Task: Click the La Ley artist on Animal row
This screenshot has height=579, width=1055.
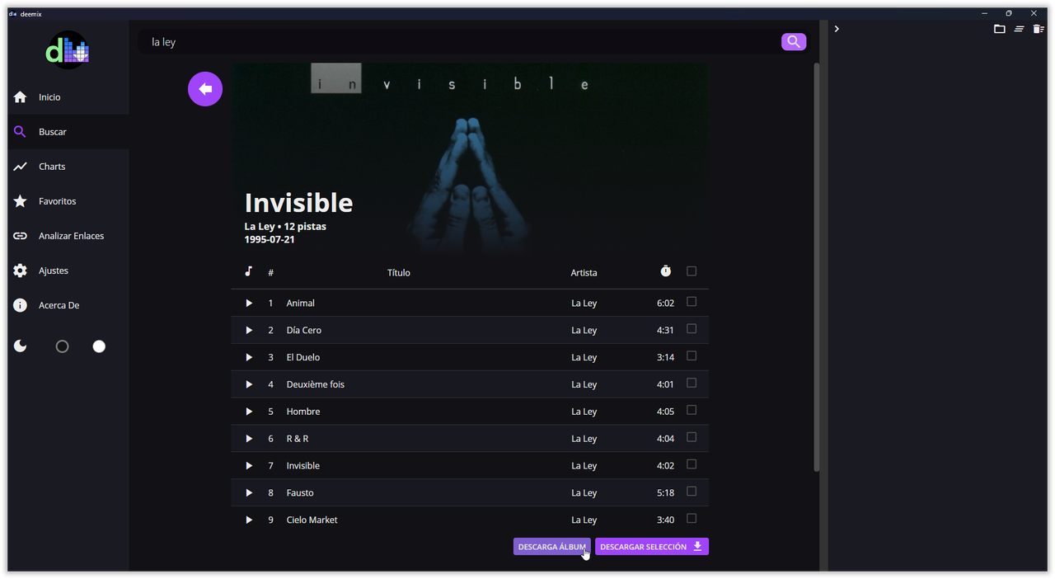Action: [584, 304]
